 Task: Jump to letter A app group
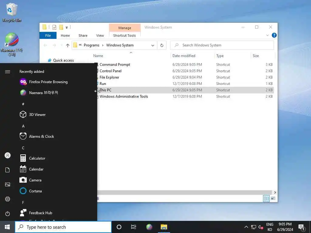tap(23, 126)
